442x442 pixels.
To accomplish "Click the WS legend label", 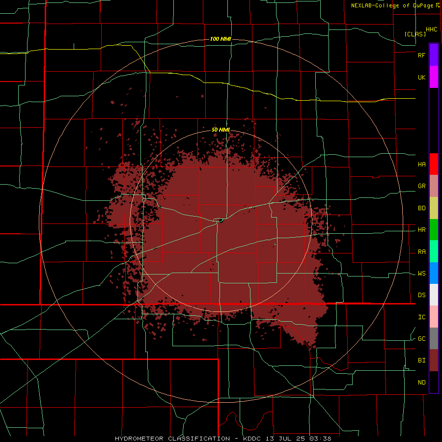I will click(422, 274).
